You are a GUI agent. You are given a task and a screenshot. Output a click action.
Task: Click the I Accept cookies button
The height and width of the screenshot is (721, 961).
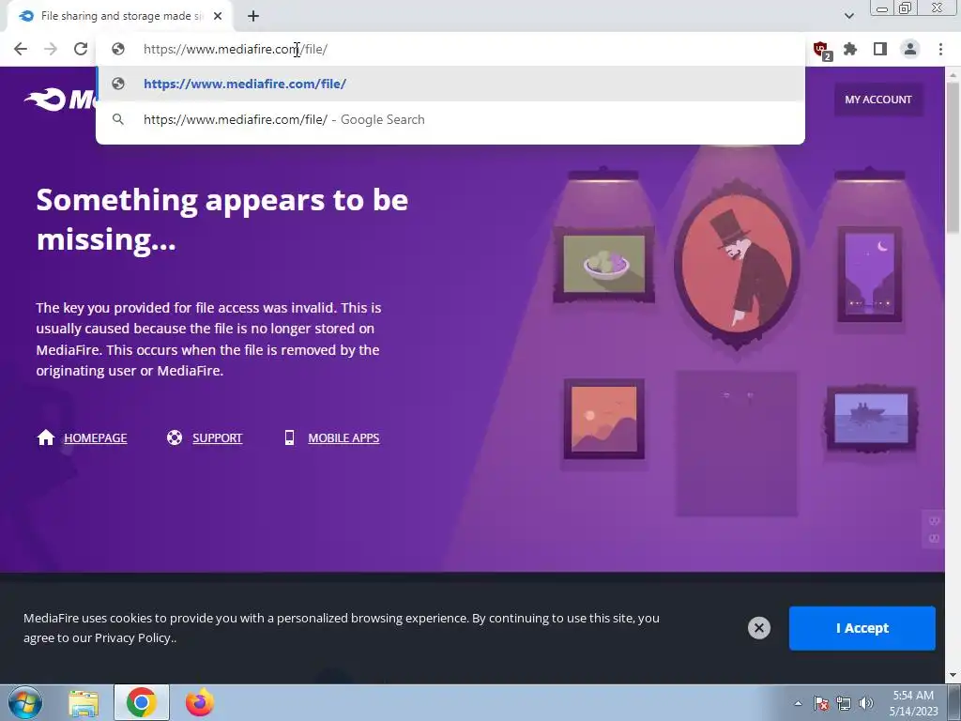coord(862,628)
